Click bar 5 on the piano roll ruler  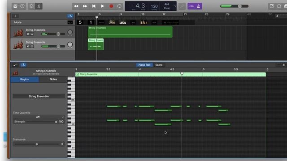(x=204, y=69)
